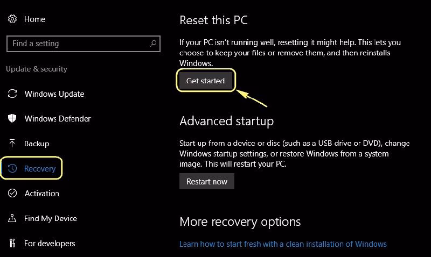Image resolution: width=431 pixels, height=257 pixels.
Task: Return to the Home settings page
Action: (x=34, y=19)
